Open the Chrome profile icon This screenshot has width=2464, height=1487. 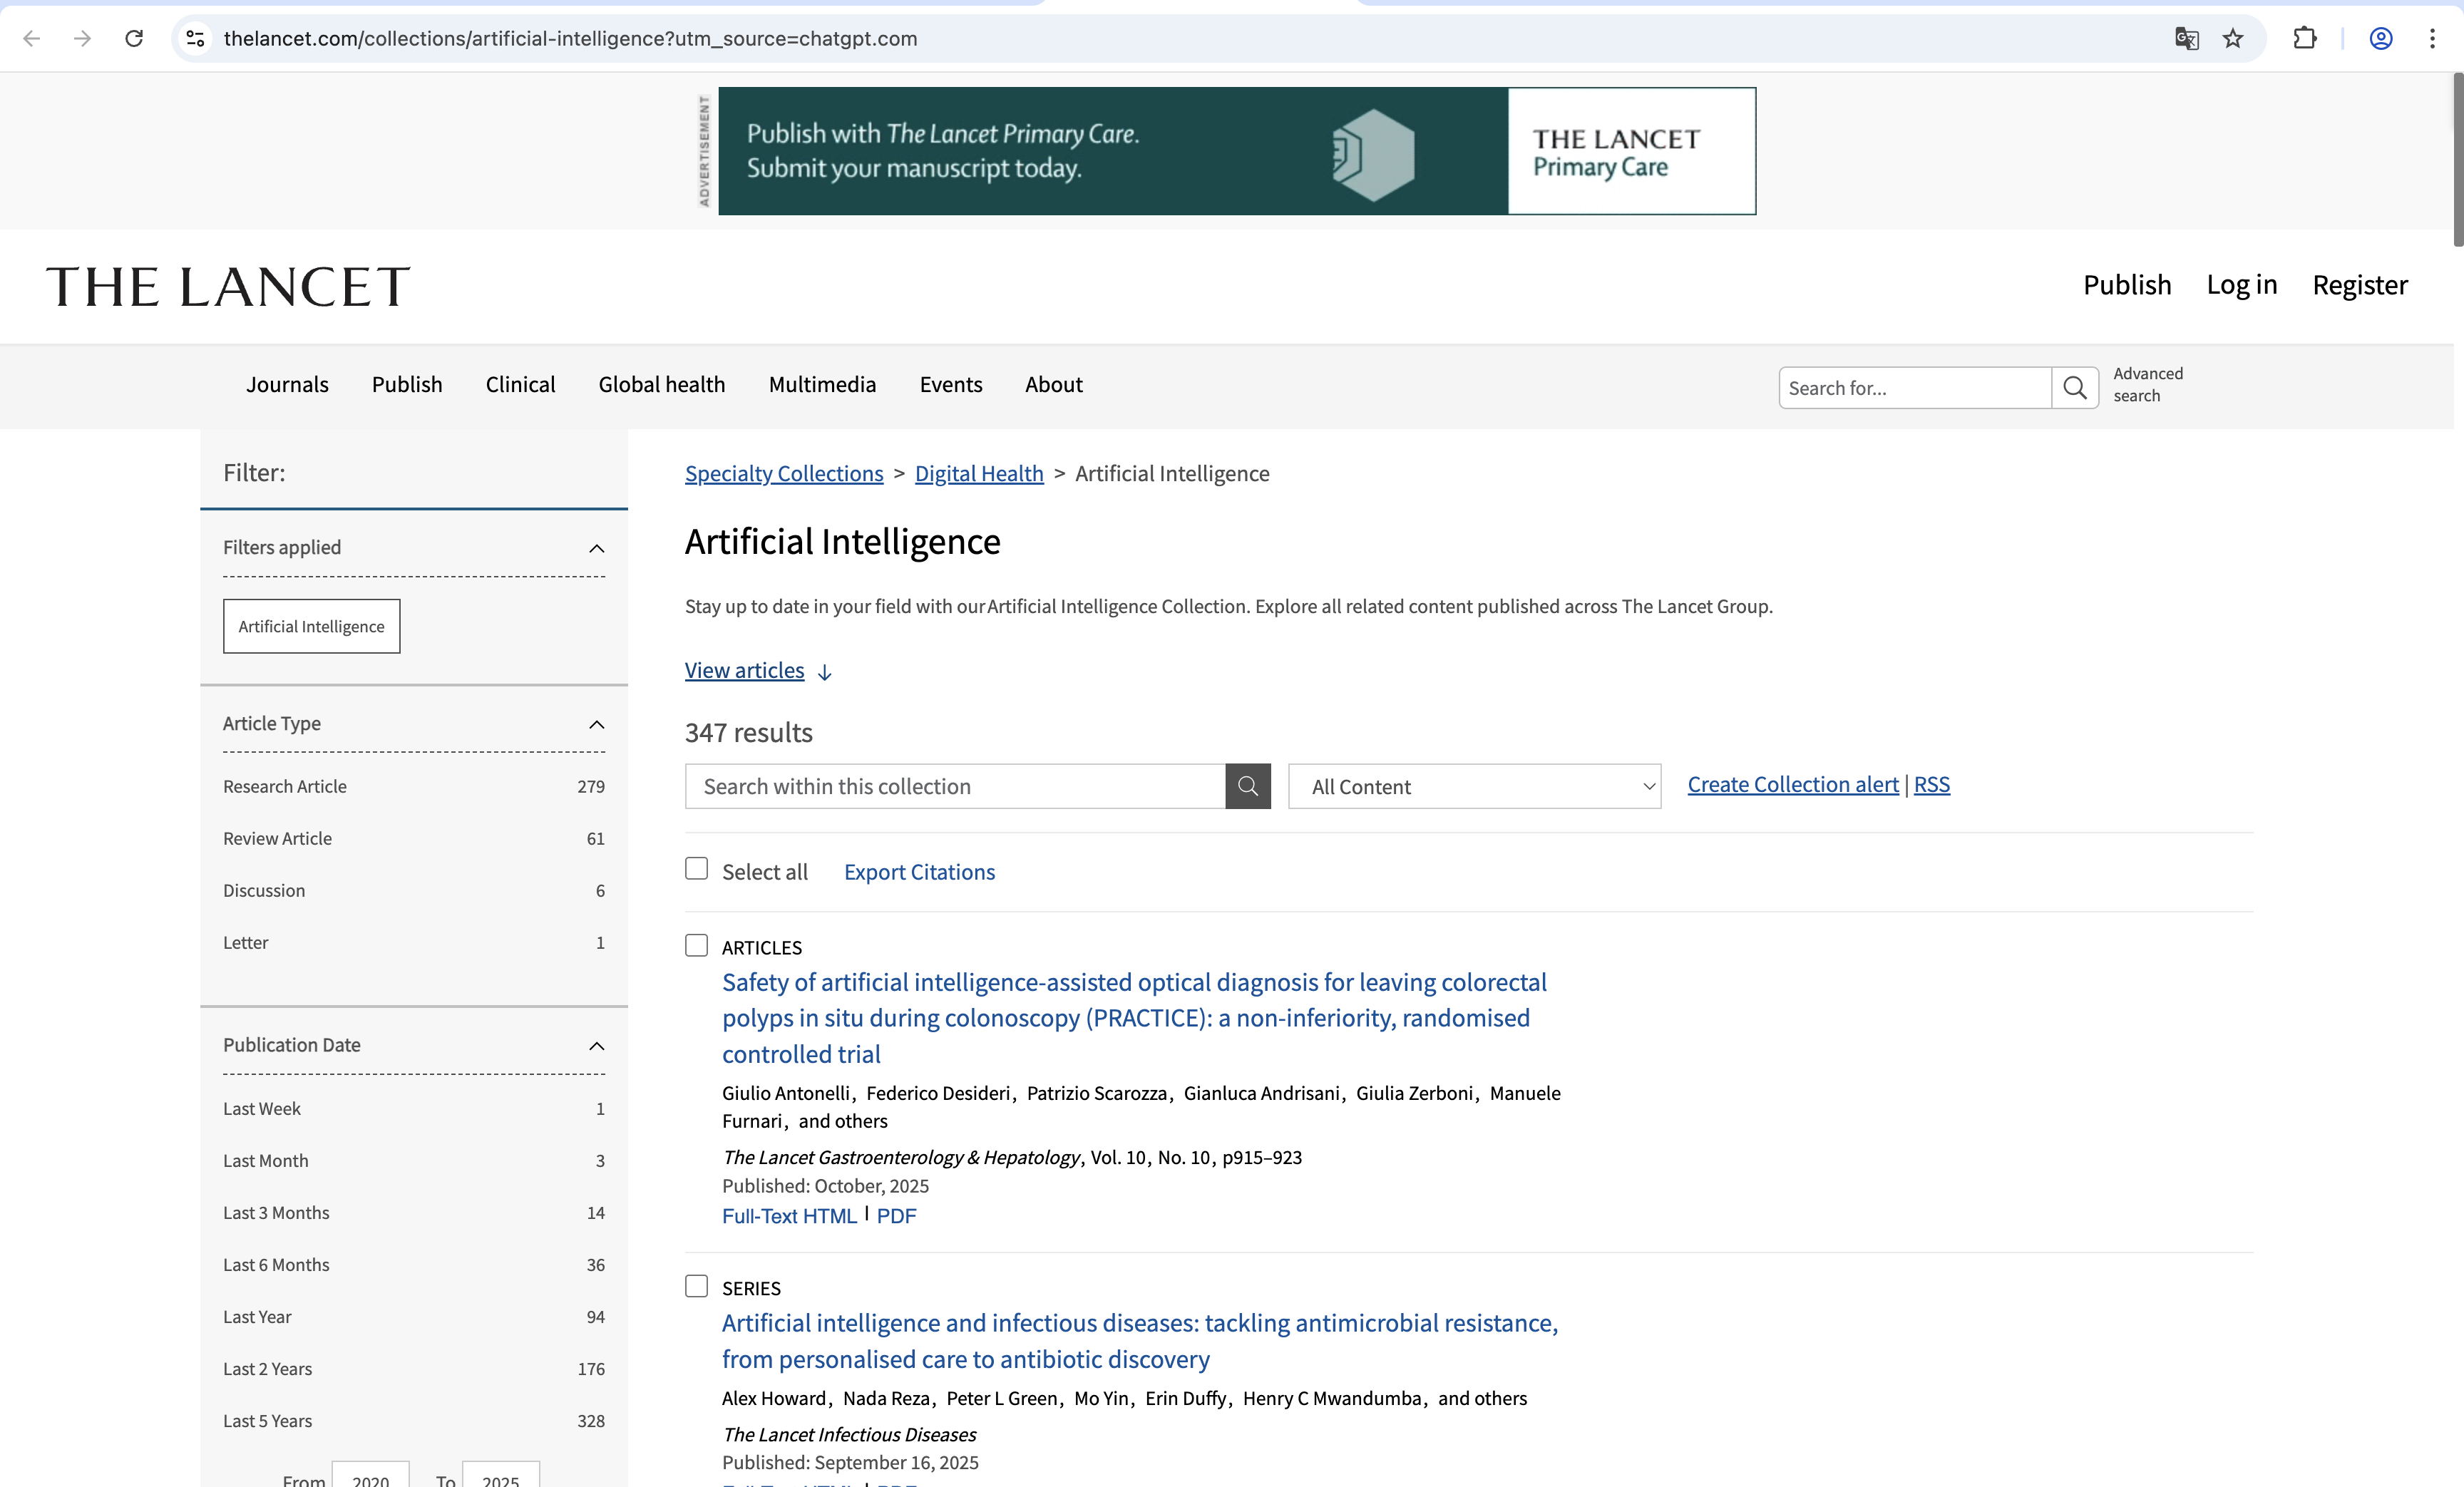(2380, 39)
